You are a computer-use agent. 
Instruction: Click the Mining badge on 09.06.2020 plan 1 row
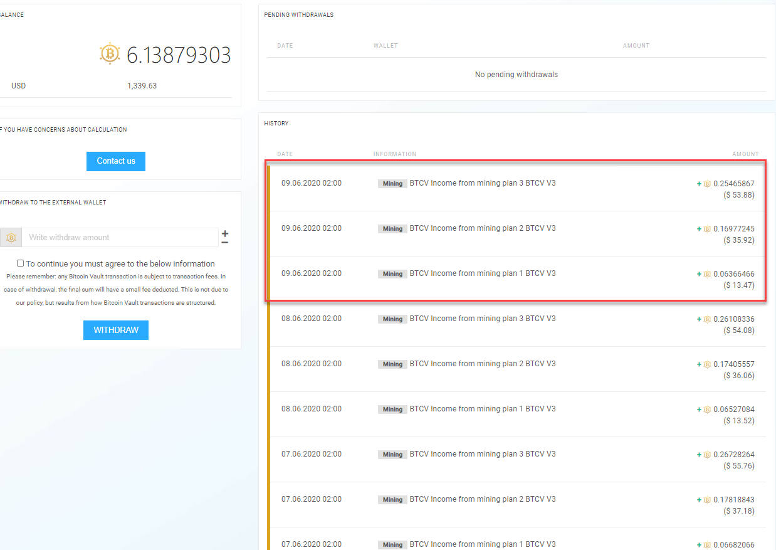tap(392, 274)
